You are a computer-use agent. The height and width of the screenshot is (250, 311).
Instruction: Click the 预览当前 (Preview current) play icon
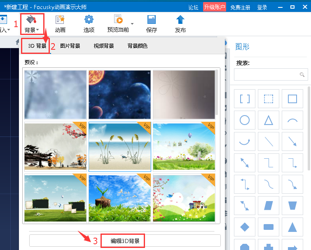(x=118, y=23)
